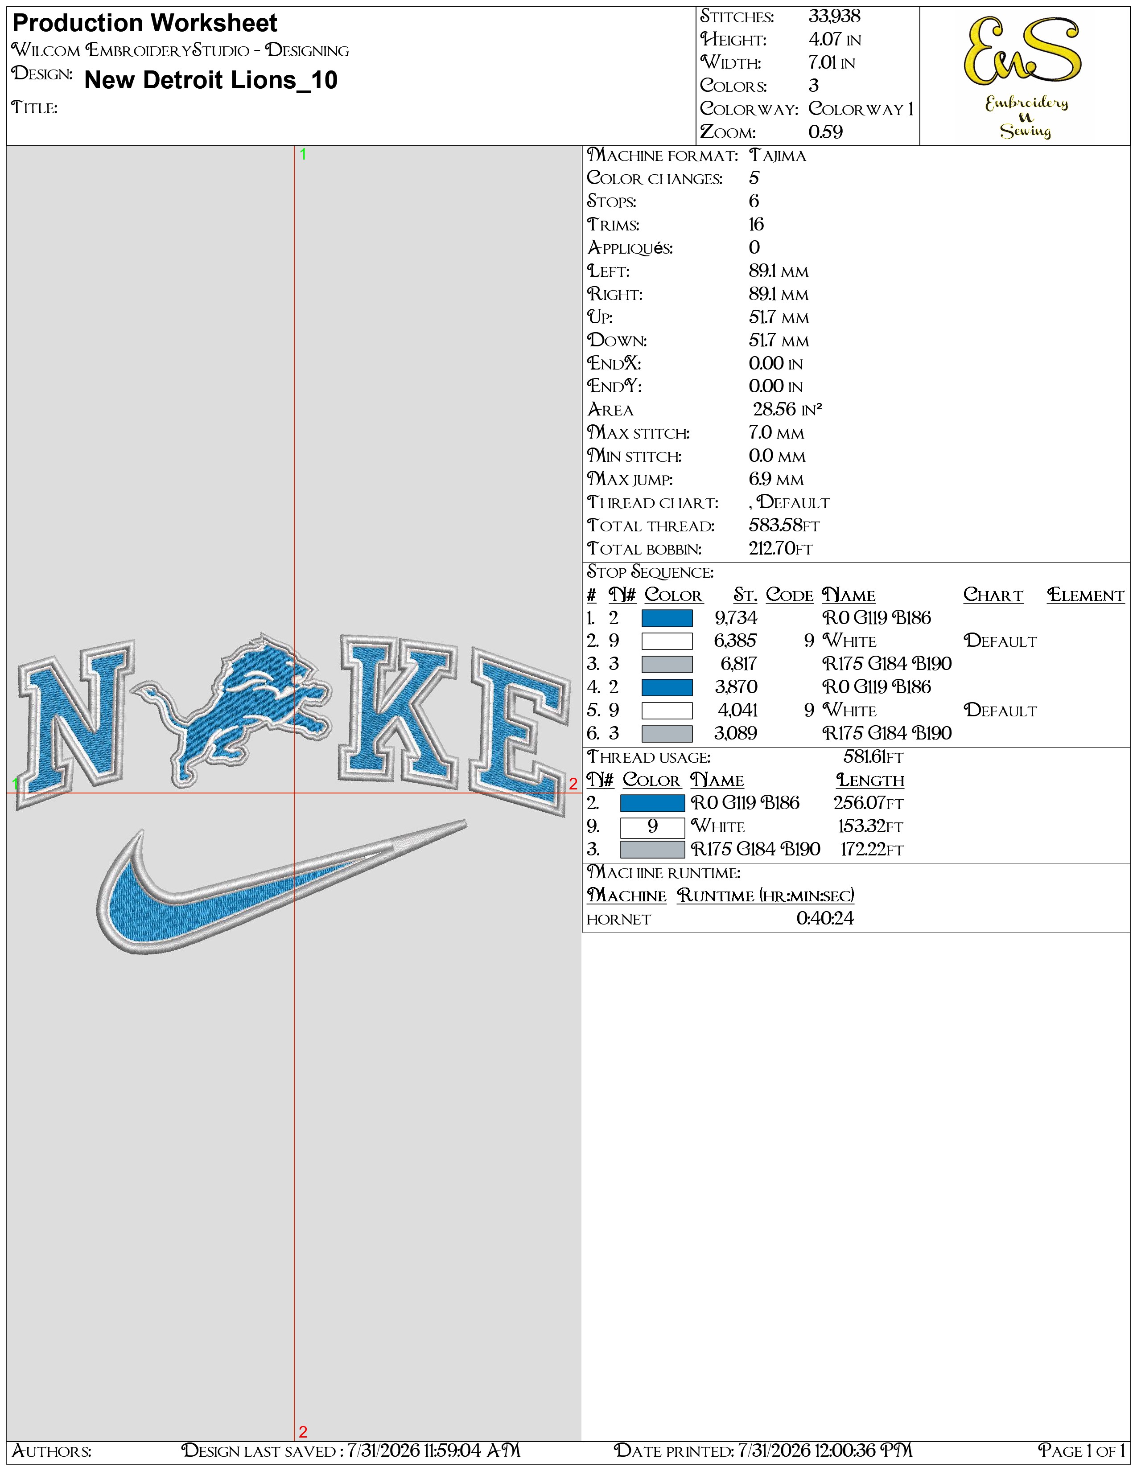This screenshot has width=1137, height=1471.
Task: Click the blue swatch in stop sequence row 1
Action: click(667, 618)
